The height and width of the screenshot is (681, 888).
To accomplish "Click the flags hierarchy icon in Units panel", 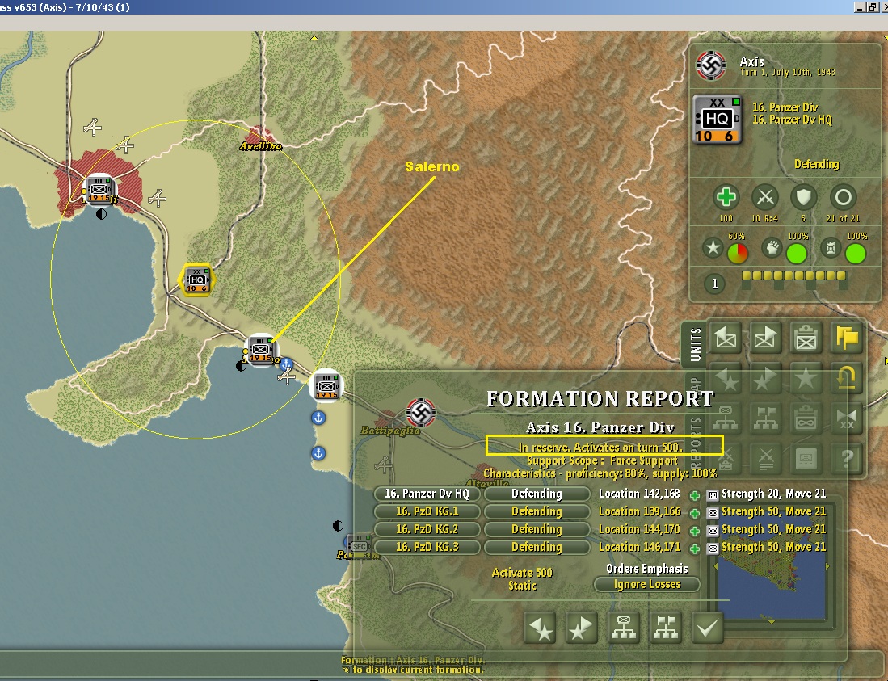I will click(x=764, y=419).
